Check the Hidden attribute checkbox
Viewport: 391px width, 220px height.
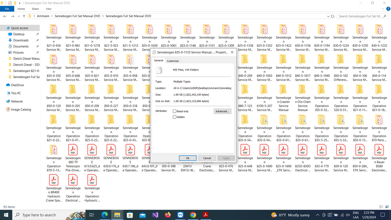point(175,117)
